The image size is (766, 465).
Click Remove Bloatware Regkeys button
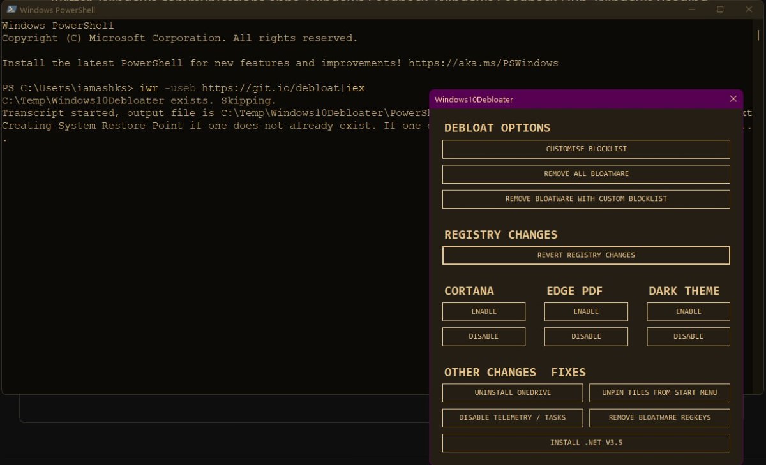coord(659,417)
